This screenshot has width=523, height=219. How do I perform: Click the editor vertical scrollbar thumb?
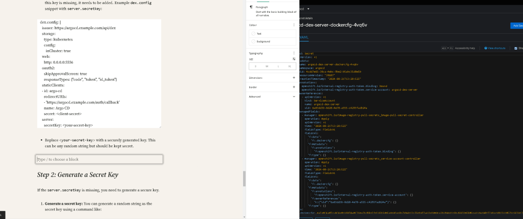pyautogui.click(x=244, y=179)
